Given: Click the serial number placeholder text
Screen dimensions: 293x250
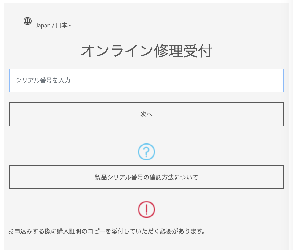Looking at the screenshot, I should pos(43,80).
